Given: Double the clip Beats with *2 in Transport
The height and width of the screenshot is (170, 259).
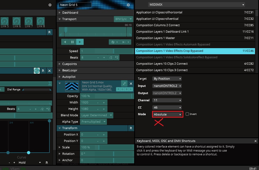Looking at the screenshot, I should tap(117, 57).
